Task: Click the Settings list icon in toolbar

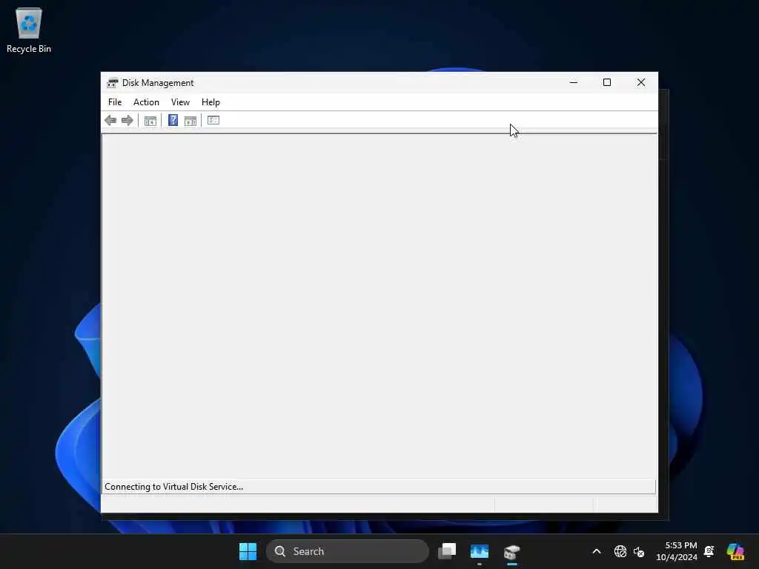Action: coord(213,120)
